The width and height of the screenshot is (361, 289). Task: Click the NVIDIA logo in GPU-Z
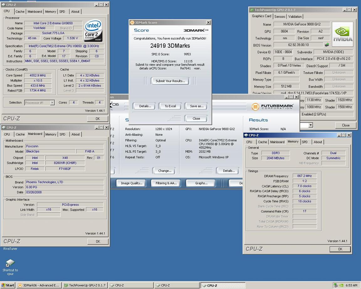(343, 34)
